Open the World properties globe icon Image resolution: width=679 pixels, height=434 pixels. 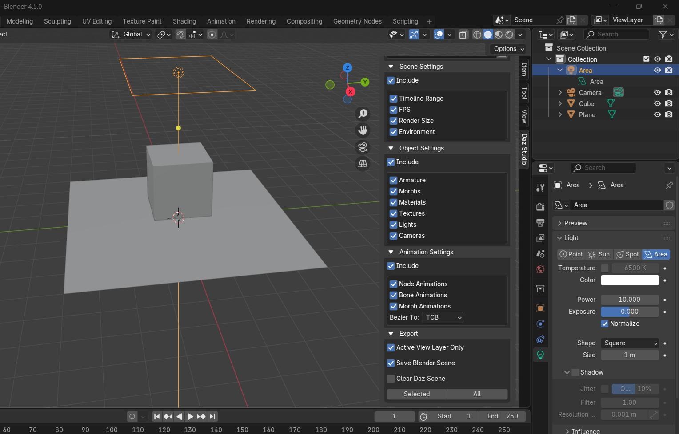click(x=540, y=269)
